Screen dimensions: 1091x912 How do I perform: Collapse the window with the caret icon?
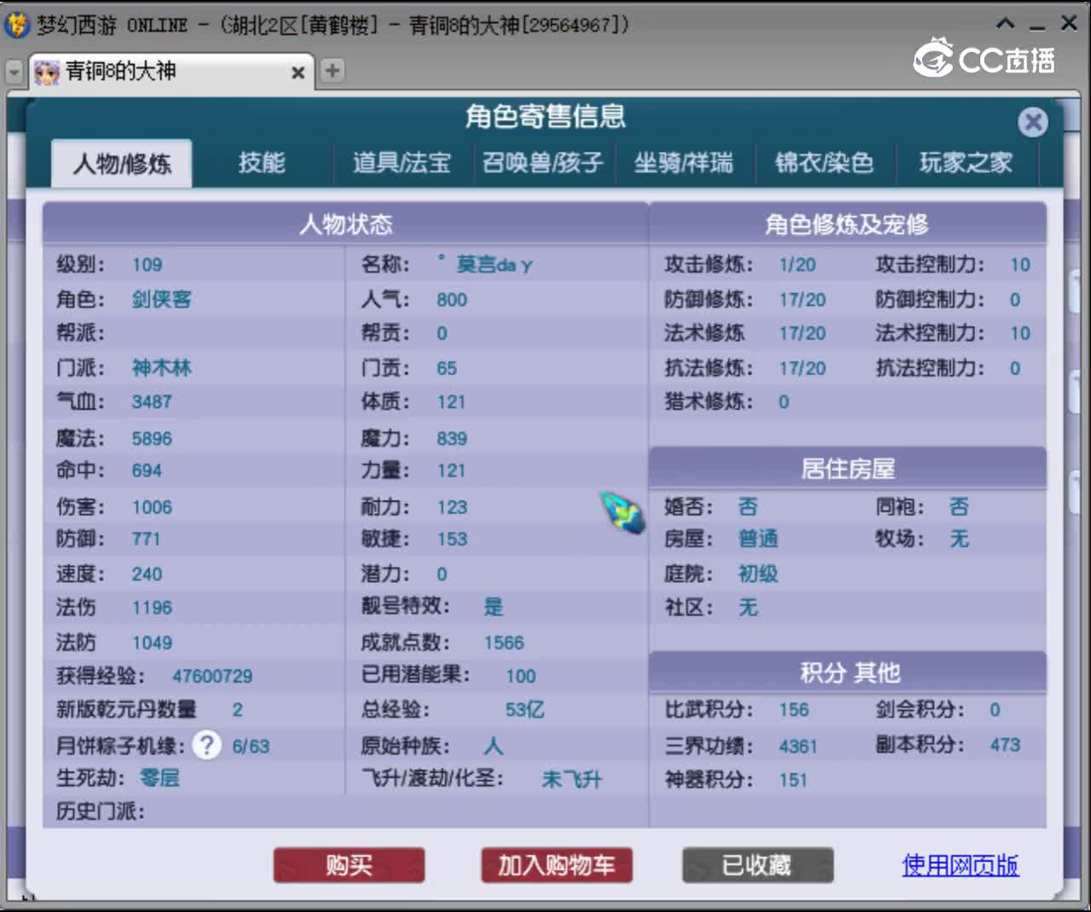point(1006,23)
